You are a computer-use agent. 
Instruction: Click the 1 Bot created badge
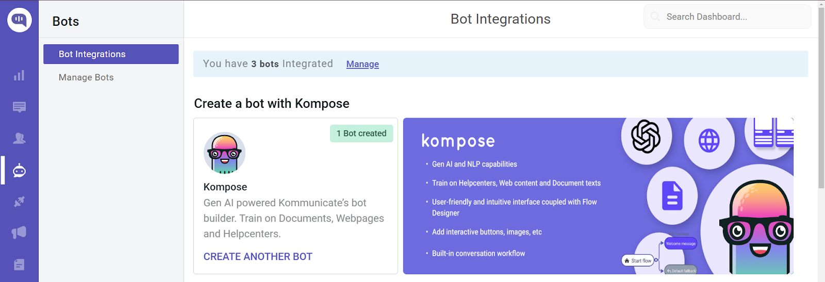tap(361, 134)
